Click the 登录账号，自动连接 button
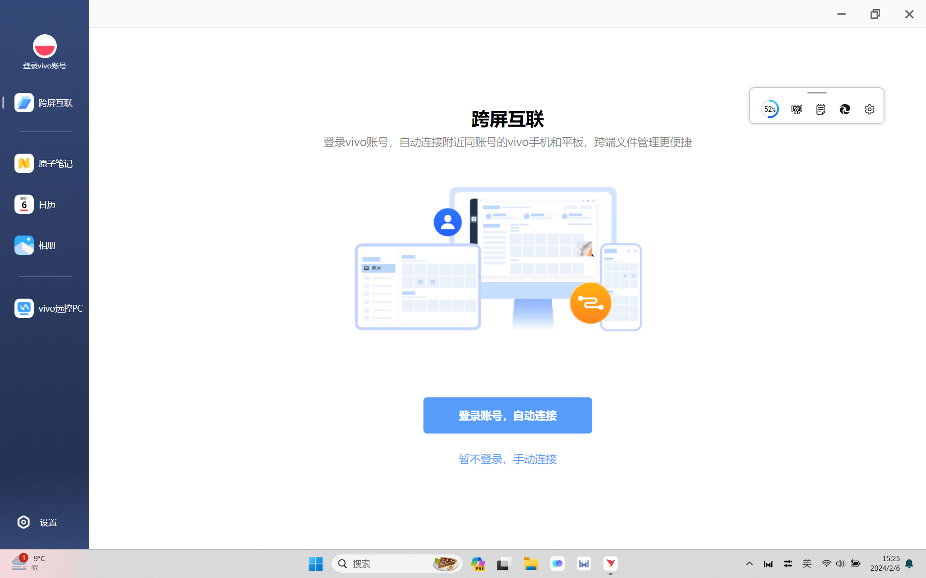This screenshot has height=578, width=926. [x=507, y=415]
